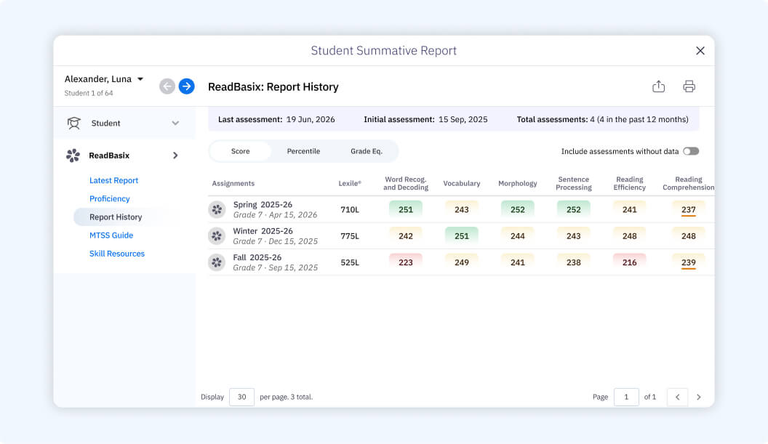This screenshot has height=444, width=768.
Task: Click the Page number input field
Action: click(626, 397)
